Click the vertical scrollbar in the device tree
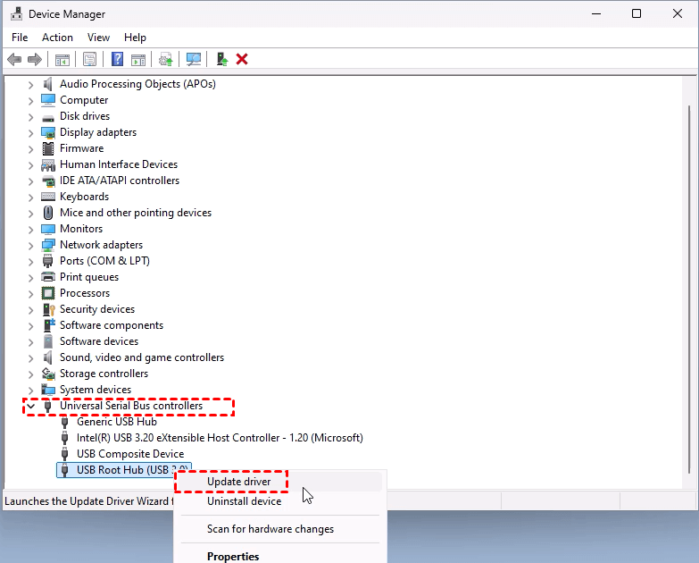 pyautogui.click(x=689, y=289)
